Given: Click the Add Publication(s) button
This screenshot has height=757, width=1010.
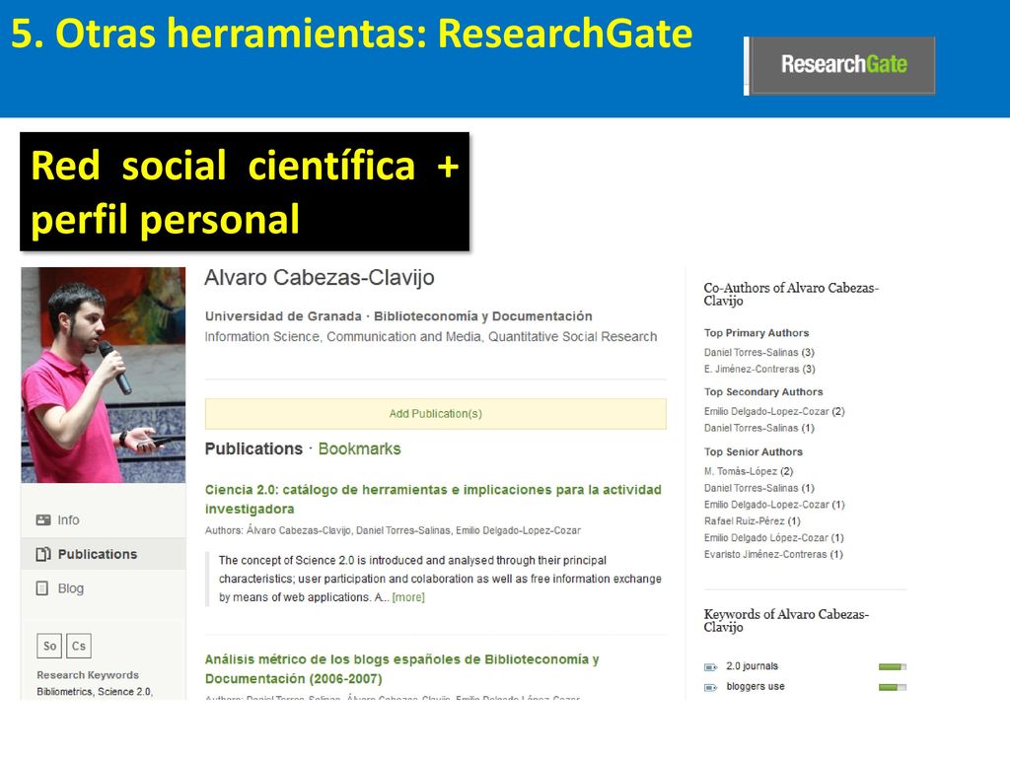Looking at the screenshot, I should 435,414.
